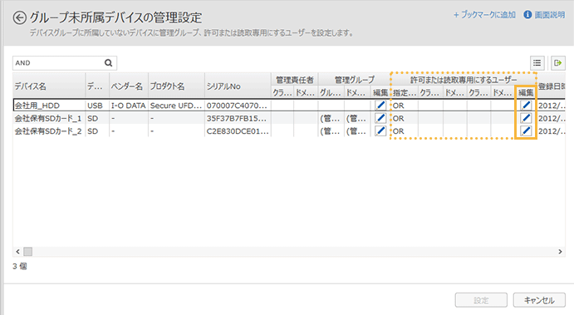
Task: Click the green export icon
Action: [558, 63]
